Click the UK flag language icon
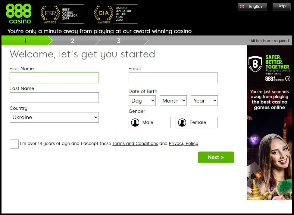Viewport: 294px width, 215px height. (242, 7)
